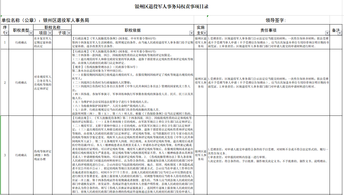This screenshot has height=195, width=344.
Task: Open the 子项 column filter dropdown
Action: pos(69,33)
